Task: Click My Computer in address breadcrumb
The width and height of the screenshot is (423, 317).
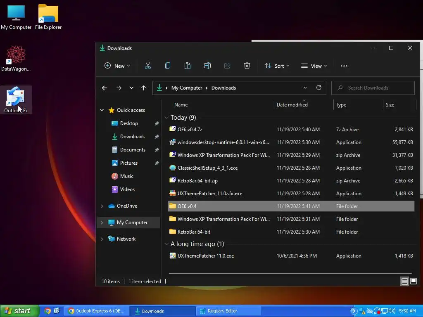Action: (187, 88)
